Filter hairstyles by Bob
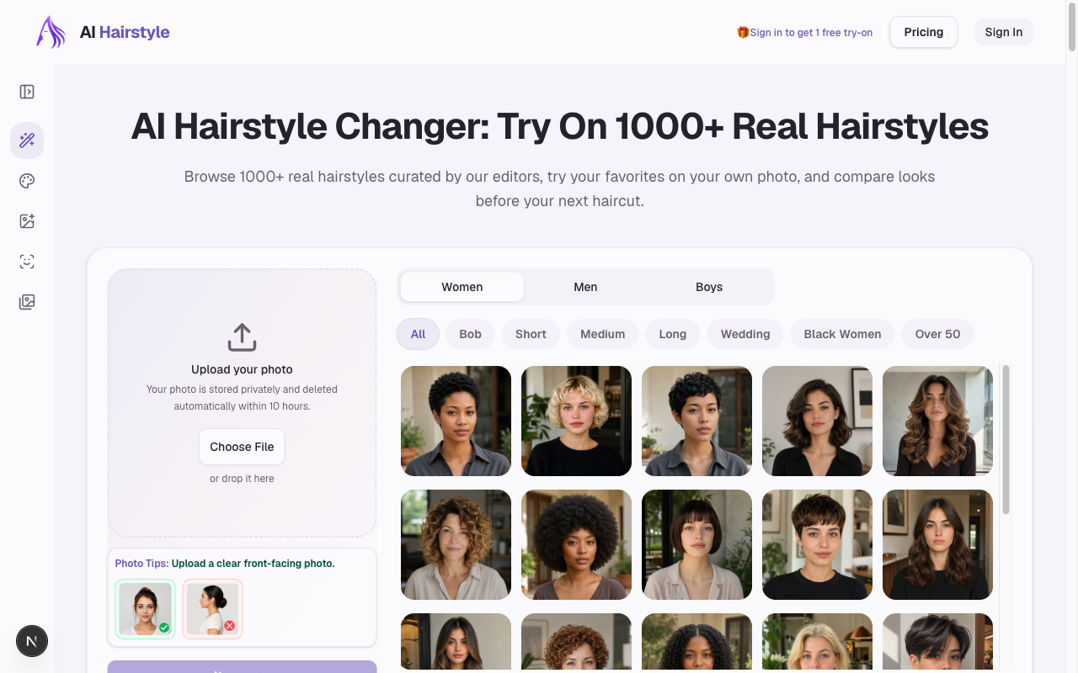 471,334
